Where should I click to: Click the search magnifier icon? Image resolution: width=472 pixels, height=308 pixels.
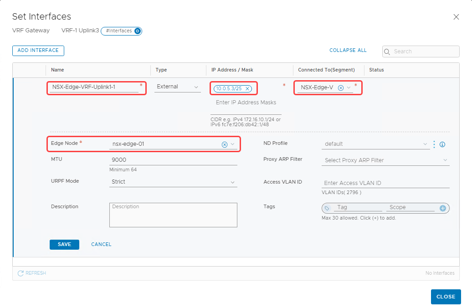pos(387,51)
